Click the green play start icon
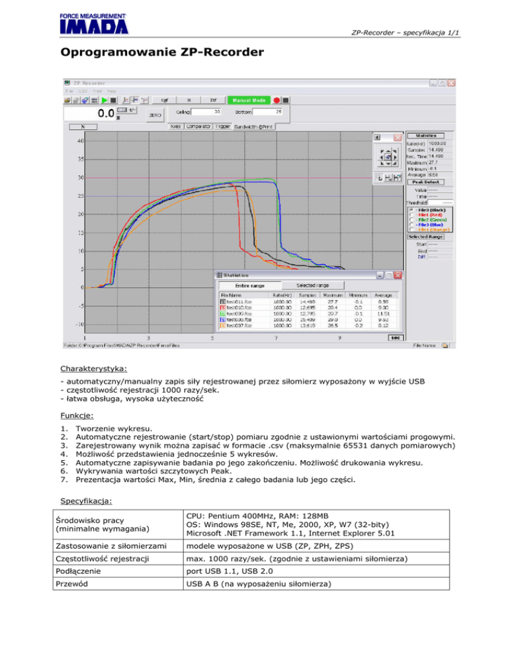Image resolution: width=508 pixels, height=658 pixels. pyautogui.click(x=104, y=100)
